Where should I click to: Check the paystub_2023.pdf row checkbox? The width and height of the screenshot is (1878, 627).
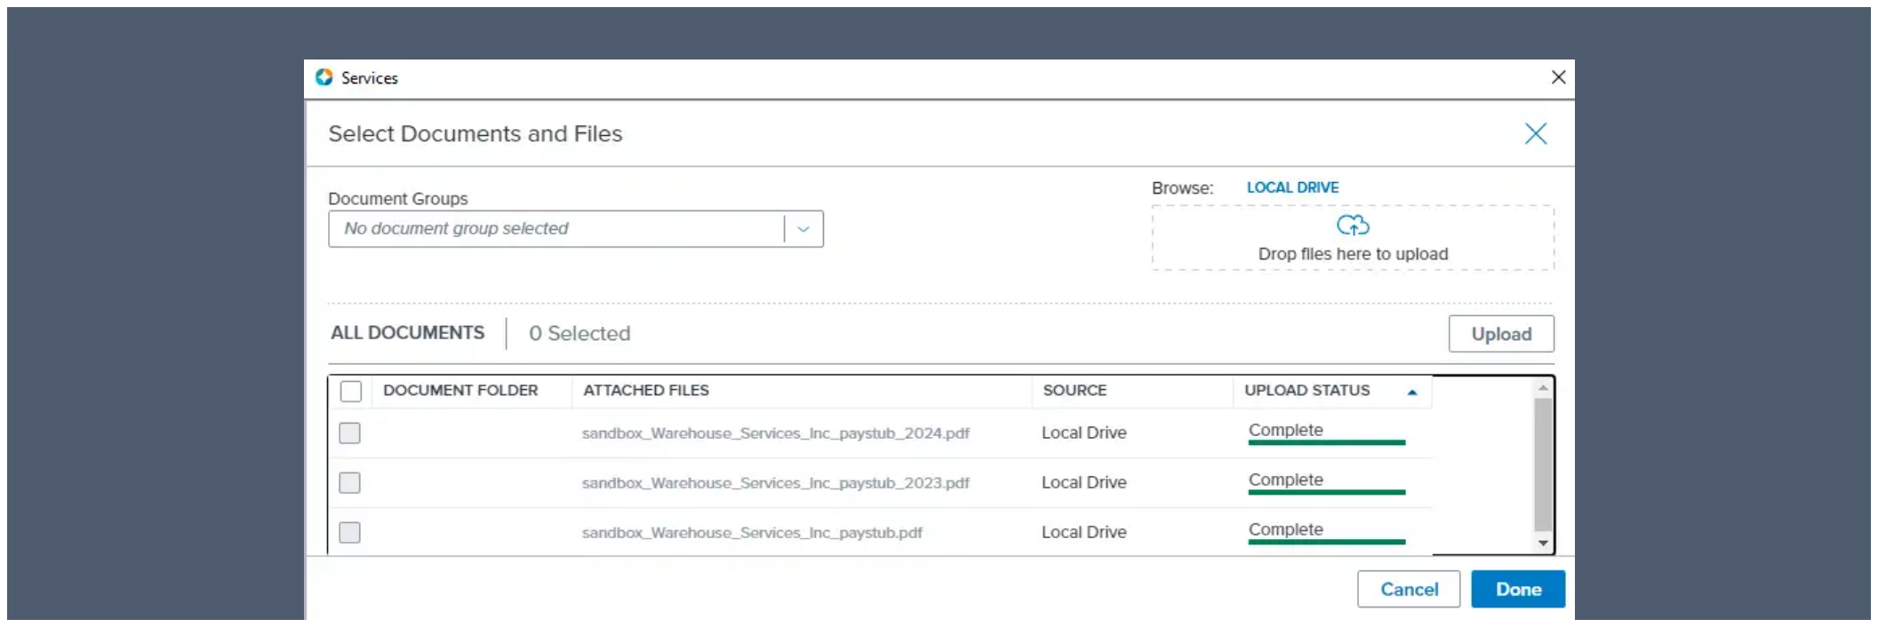point(350,483)
